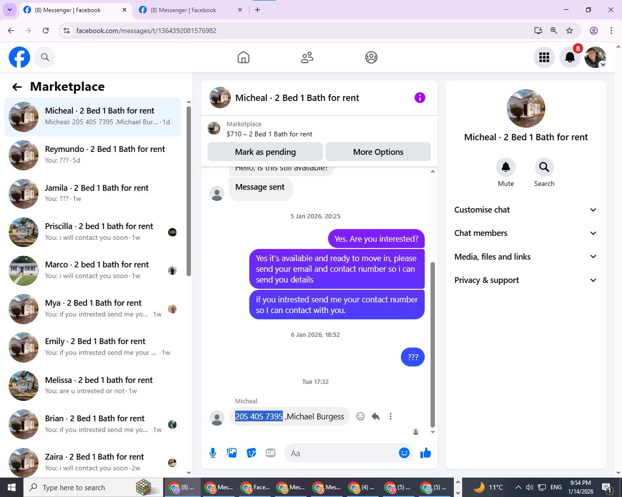622x497 pixels.
Task: Open Jamila's 2 Bed 1 Bath conversation
Action: [92, 194]
